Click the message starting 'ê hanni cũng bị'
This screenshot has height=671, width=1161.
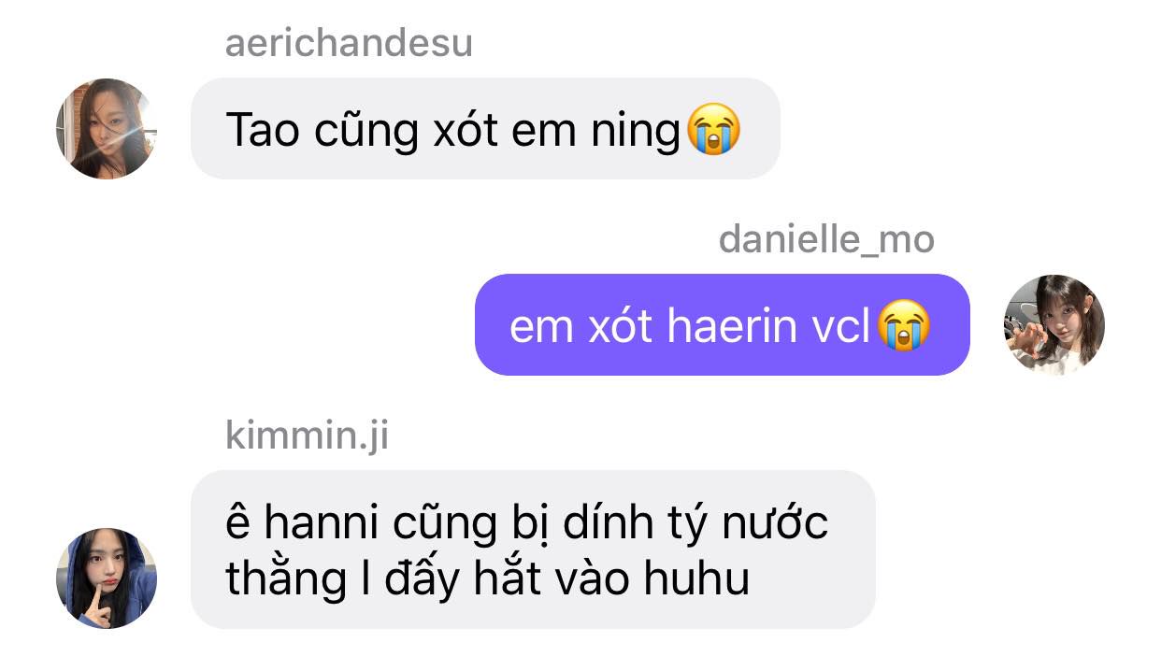click(533, 550)
